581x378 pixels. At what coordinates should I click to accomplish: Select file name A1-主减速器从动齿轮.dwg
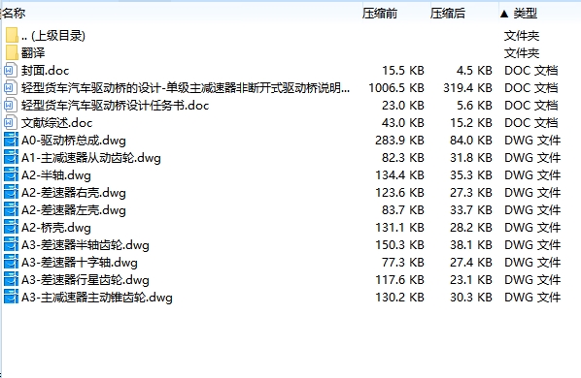pyautogui.click(x=91, y=158)
